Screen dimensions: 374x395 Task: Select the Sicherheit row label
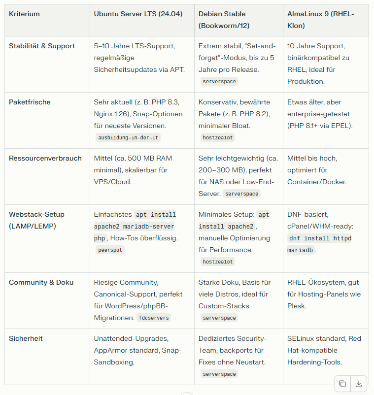[26, 338]
